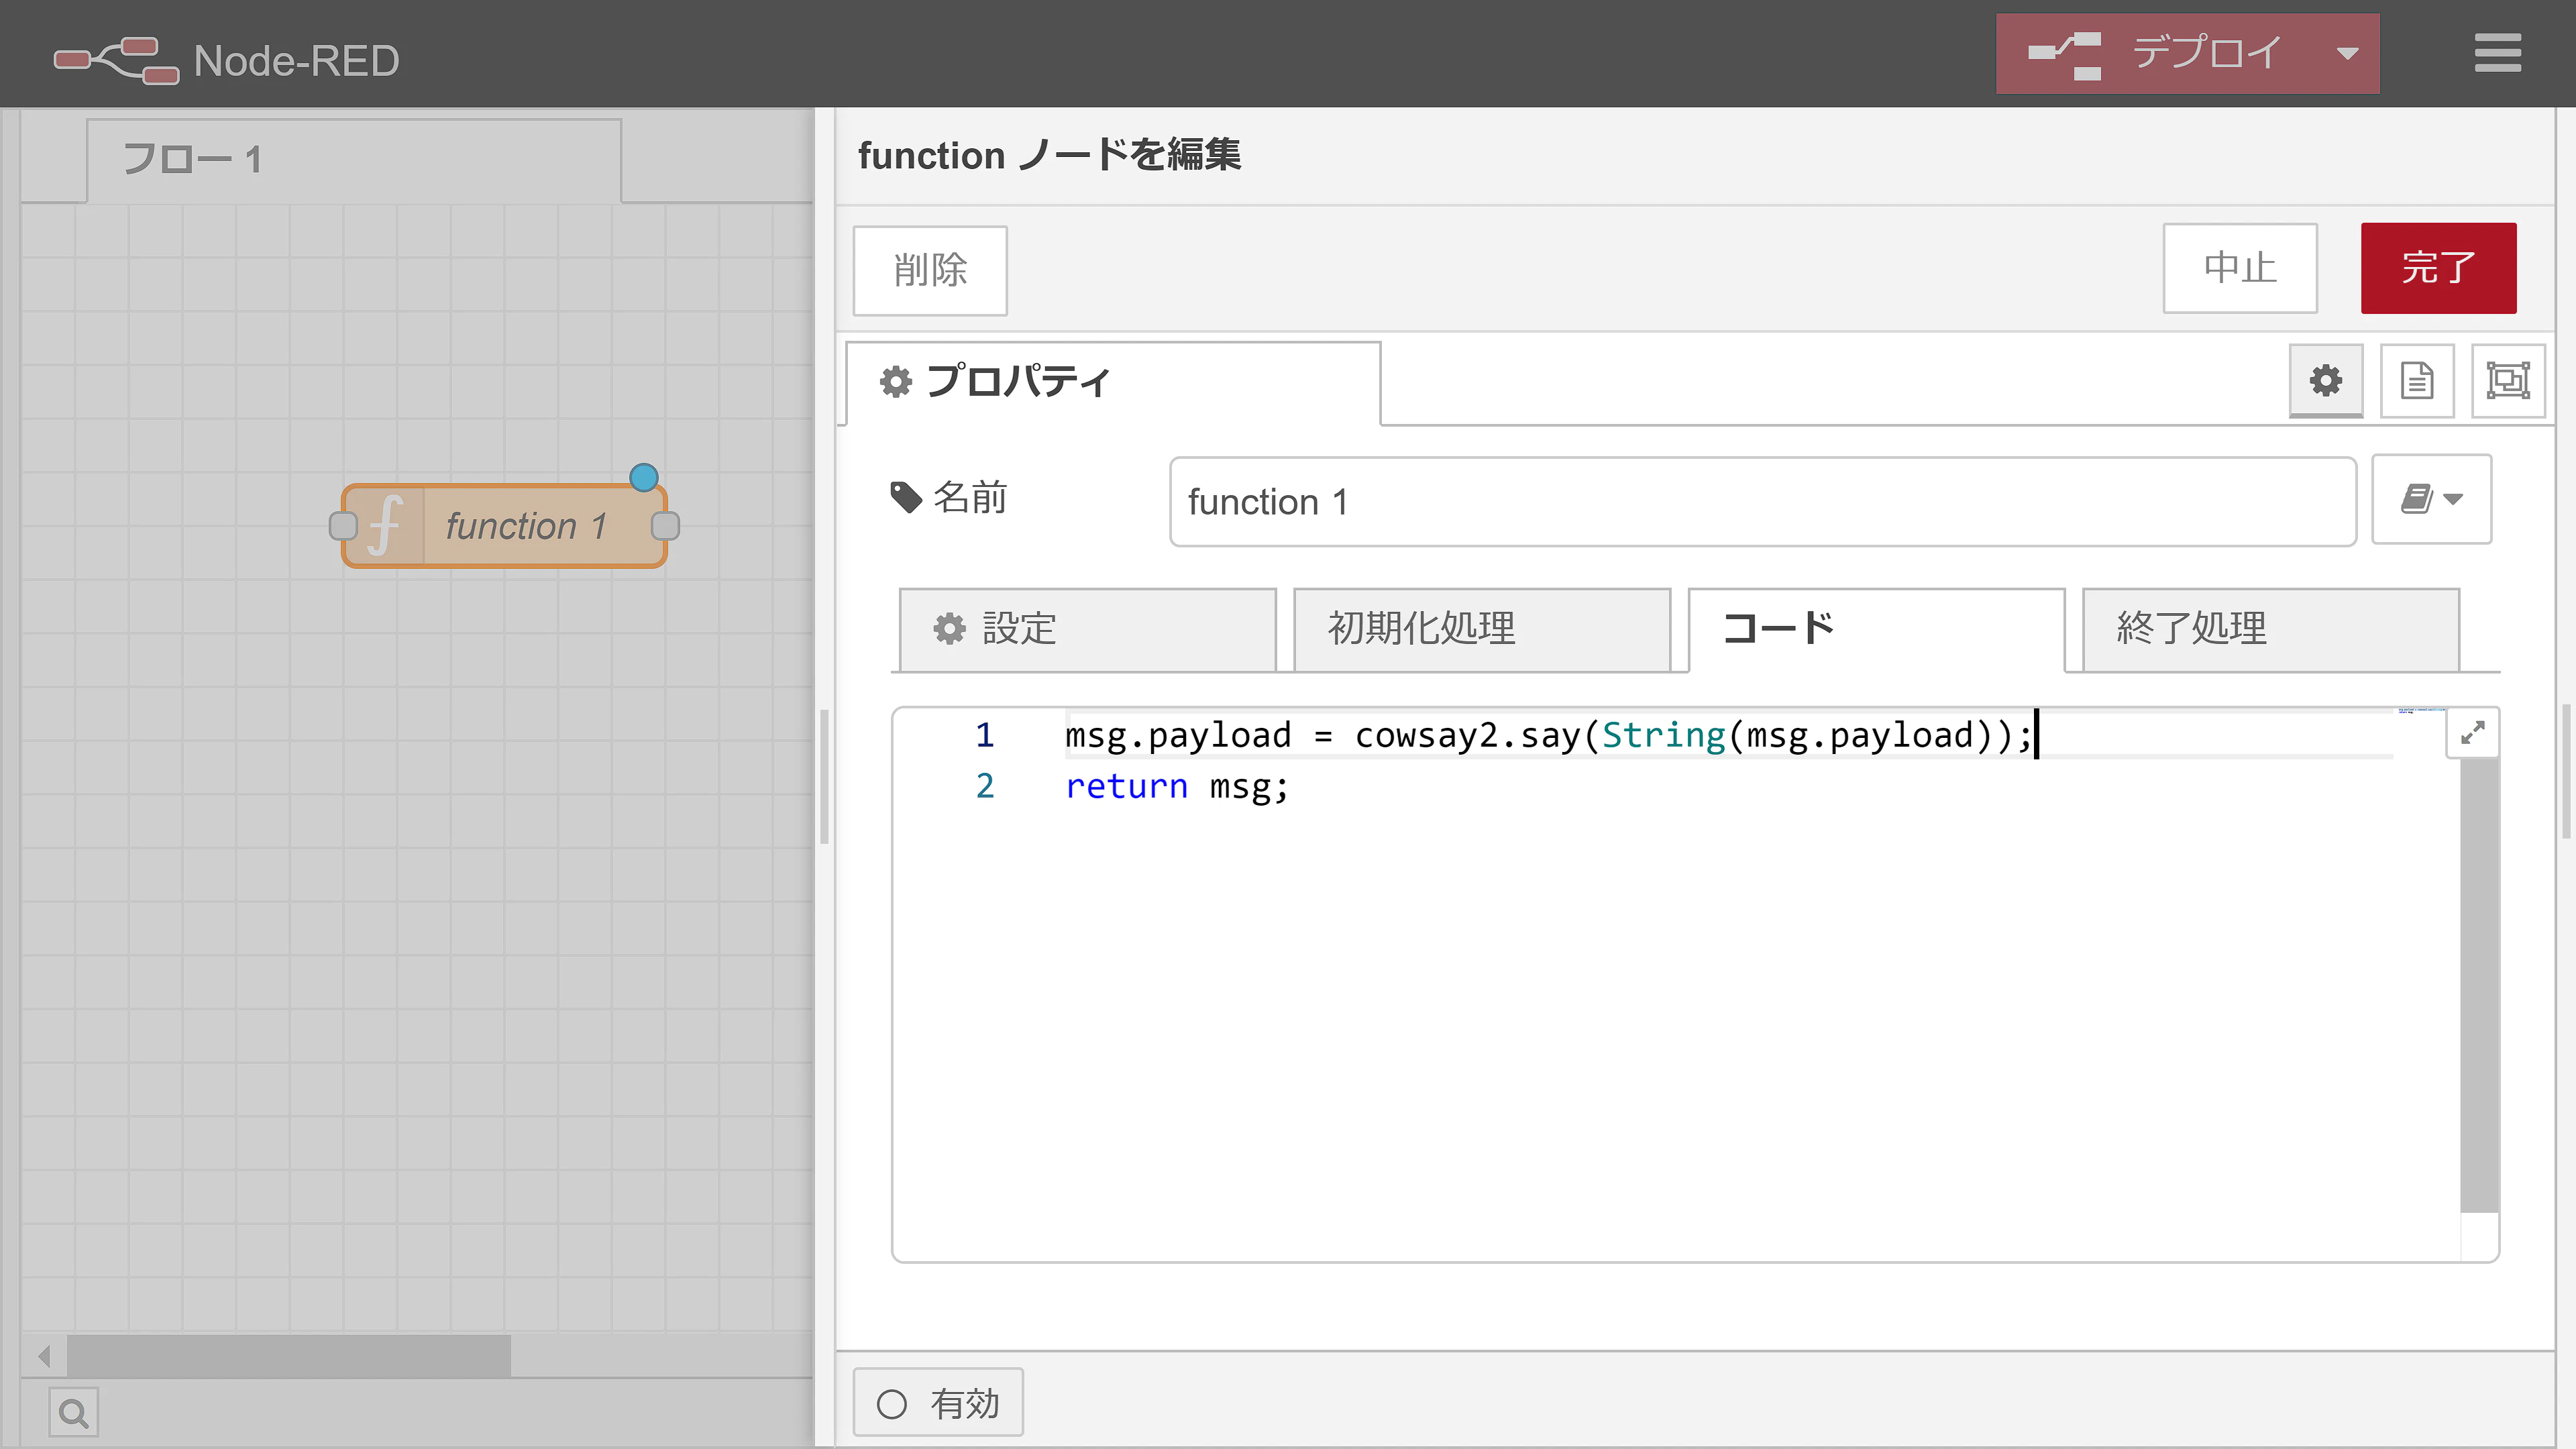Image resolution: width=2576 pixels, height=1449 pixels.
Task: Click the tag icon beside 名前
Action: click(906, 498)
